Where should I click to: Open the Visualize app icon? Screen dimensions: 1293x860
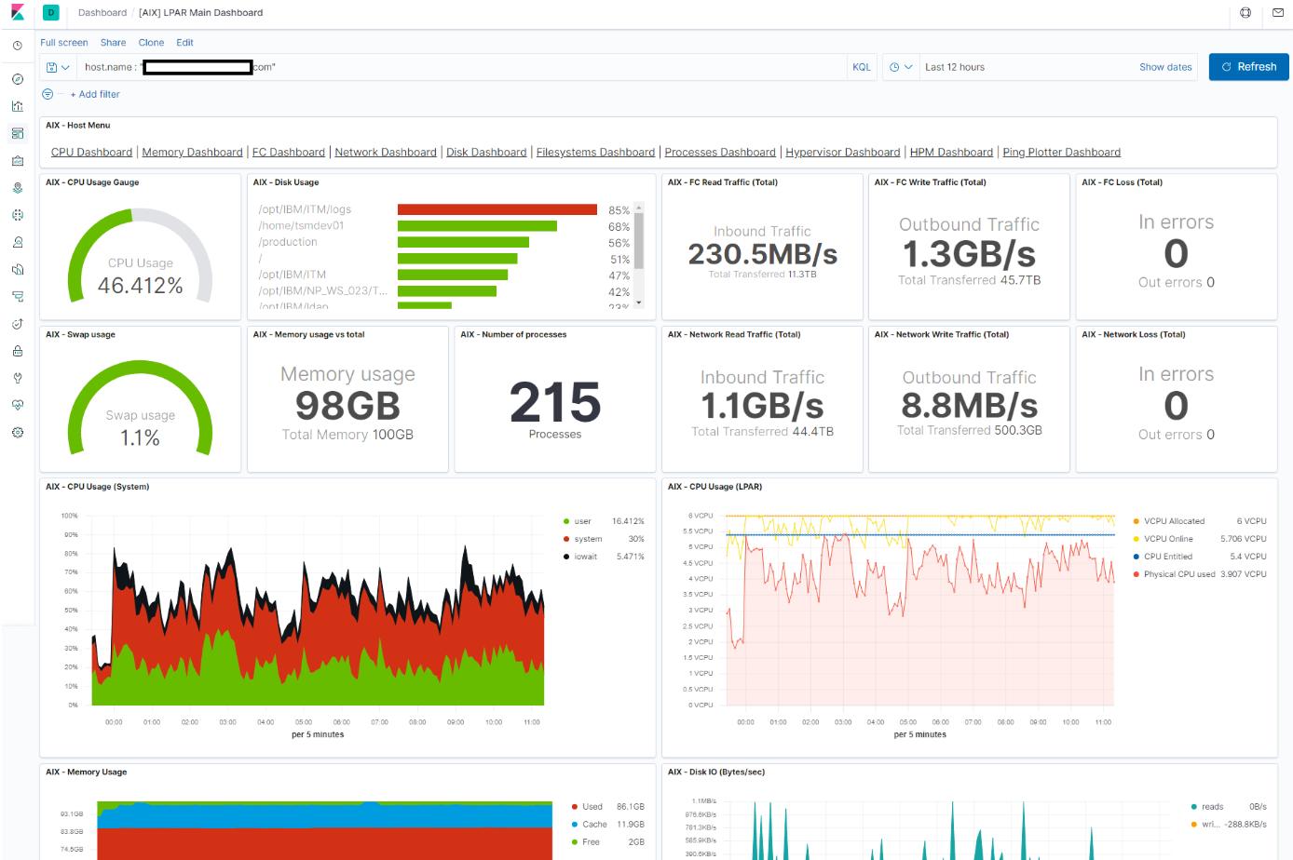18,106
